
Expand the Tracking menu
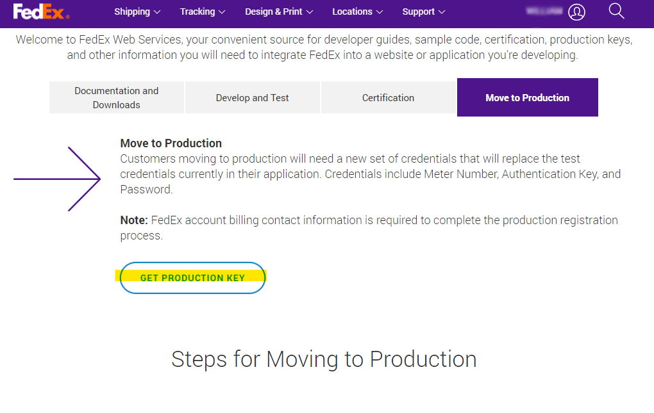202,12
